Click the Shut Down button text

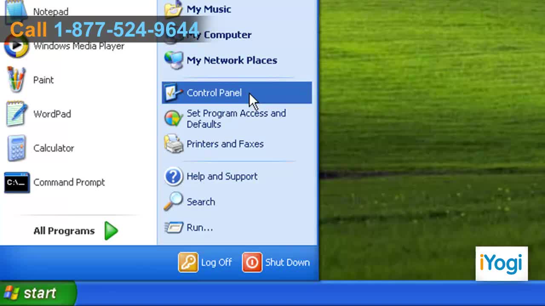coord(287,262)
